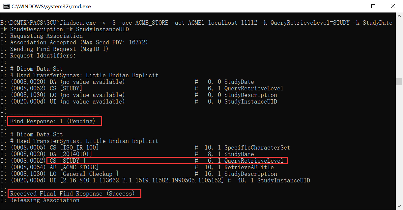The width and height of the screenshot is (403, 210).
Task: Maximize the Command Prompt window
Action: coord(373,6)
